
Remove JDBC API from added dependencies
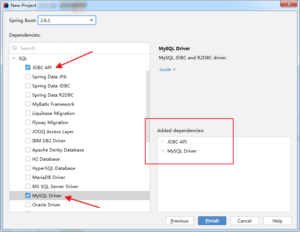(162, 142)
